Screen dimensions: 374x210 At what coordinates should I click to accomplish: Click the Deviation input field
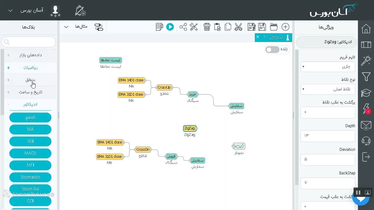click(x=328, y=160)
